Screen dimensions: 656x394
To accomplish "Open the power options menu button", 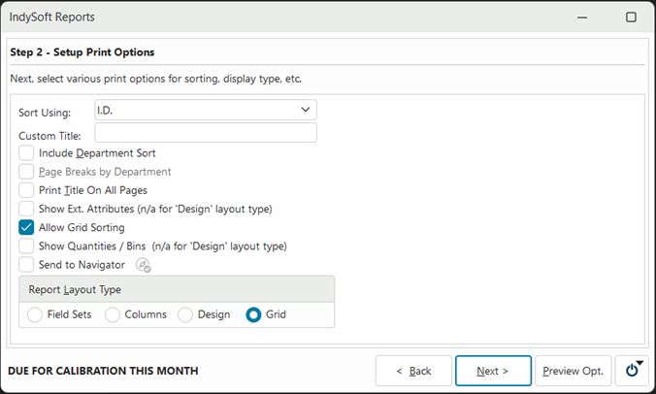I will (x=632, y=371).
